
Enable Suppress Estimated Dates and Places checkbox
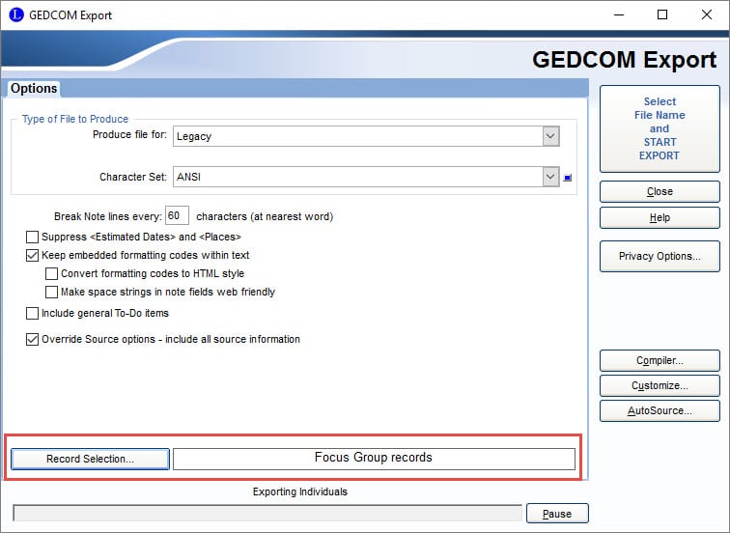[32, 237]
